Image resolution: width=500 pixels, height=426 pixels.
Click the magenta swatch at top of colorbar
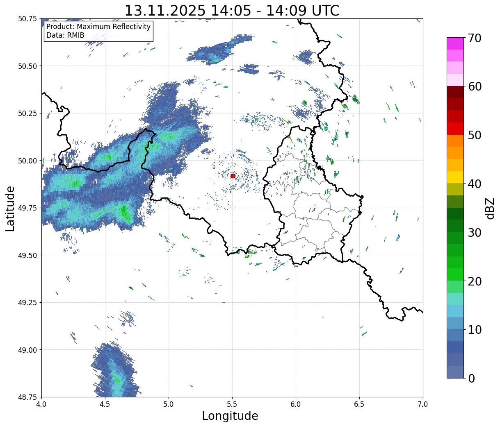tap(455, 43)
